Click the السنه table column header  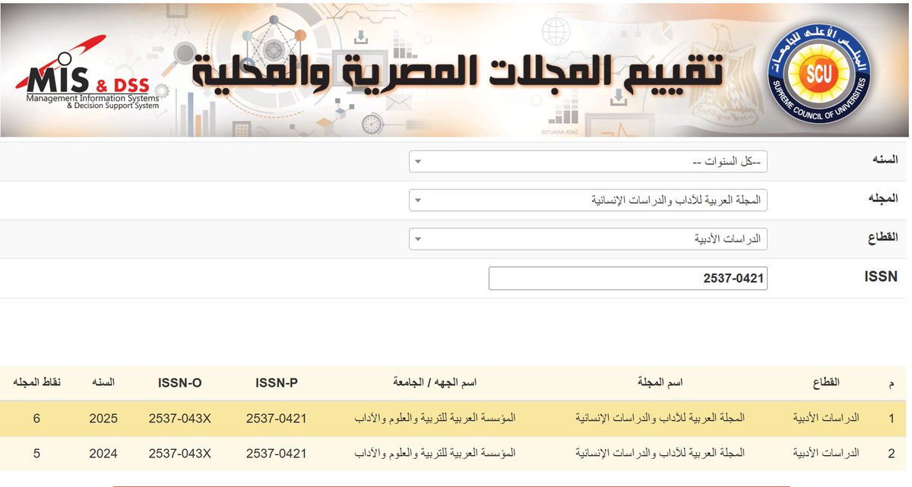pyautogui.click(x=103, y=383)
